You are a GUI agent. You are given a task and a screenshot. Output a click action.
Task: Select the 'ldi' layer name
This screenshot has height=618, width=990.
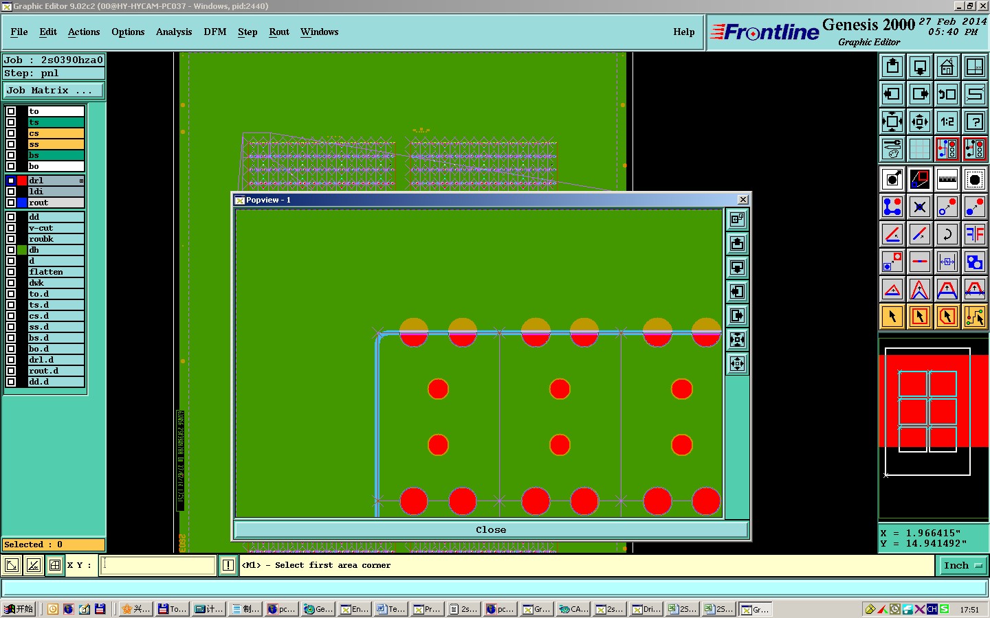click(56, 192)
